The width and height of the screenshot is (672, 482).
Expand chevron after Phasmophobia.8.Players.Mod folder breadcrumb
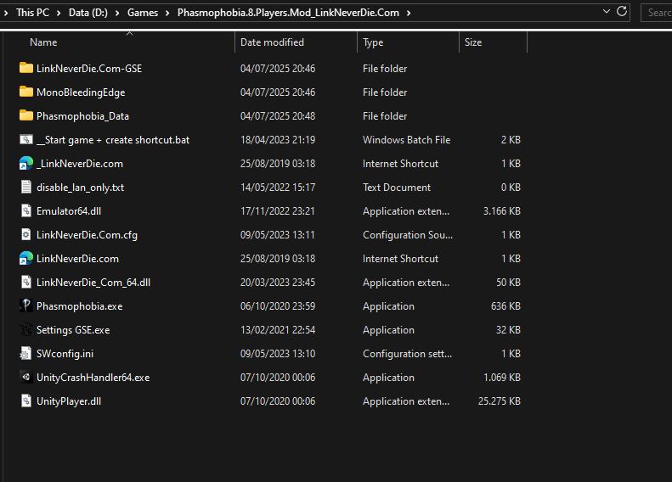coord(409,13)
